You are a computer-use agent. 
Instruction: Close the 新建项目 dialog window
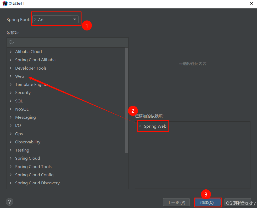coord(252,3)
